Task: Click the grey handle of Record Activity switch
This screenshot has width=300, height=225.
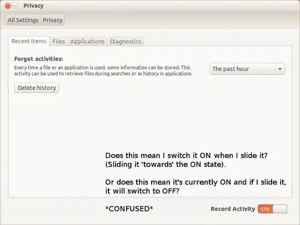Action: click(279, 209)
